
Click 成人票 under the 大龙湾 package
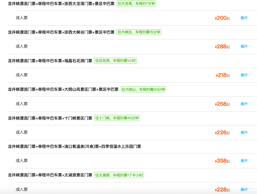point(22,18)
